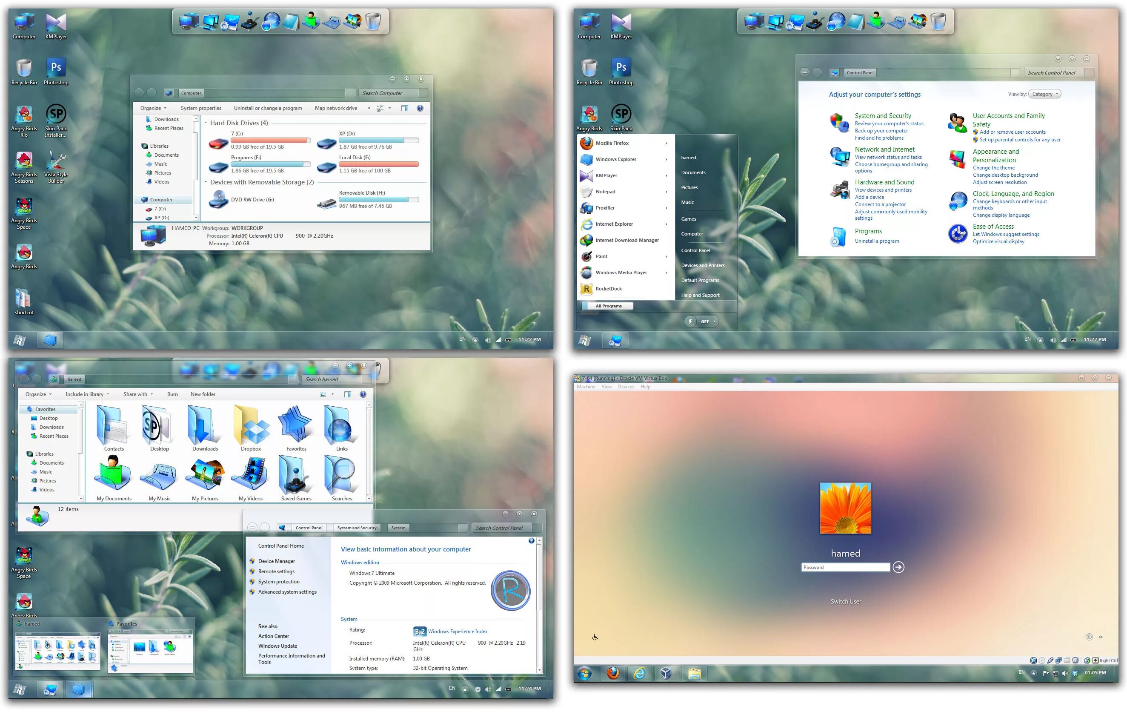The width and height of the screenshot is (1127, 712).
Task: Open KMPlayer via its desktop icon
Action: [x=56, y=21]
